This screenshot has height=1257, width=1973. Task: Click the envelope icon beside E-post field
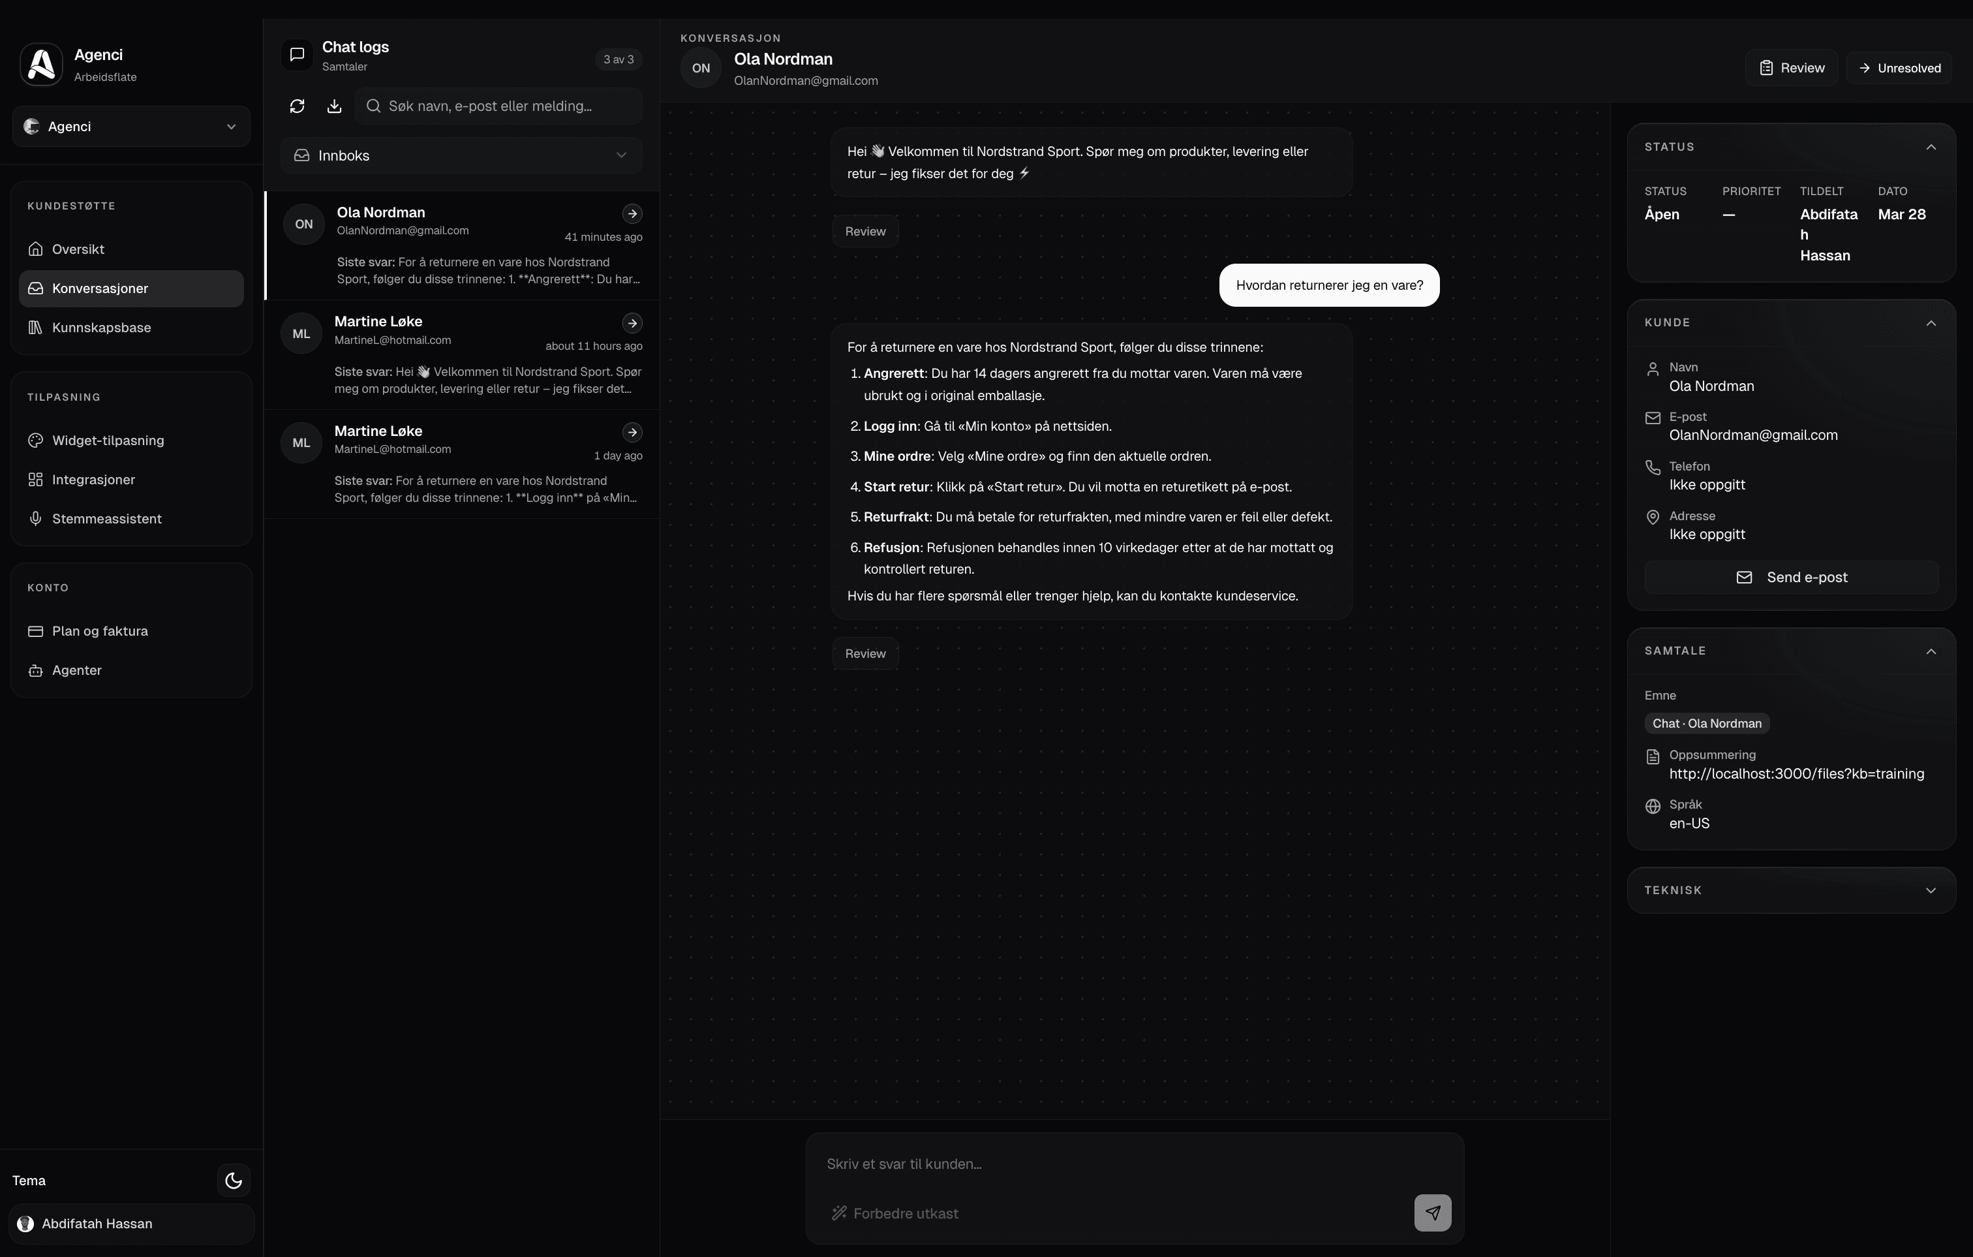1653,418
